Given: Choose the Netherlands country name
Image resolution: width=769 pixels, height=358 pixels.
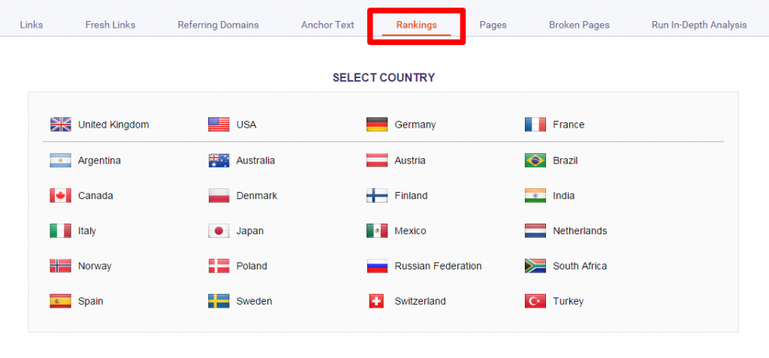Looking at the screenshot, I should click(580, 231).
